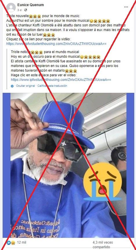Open the Eunice Quenum name link

30,5
